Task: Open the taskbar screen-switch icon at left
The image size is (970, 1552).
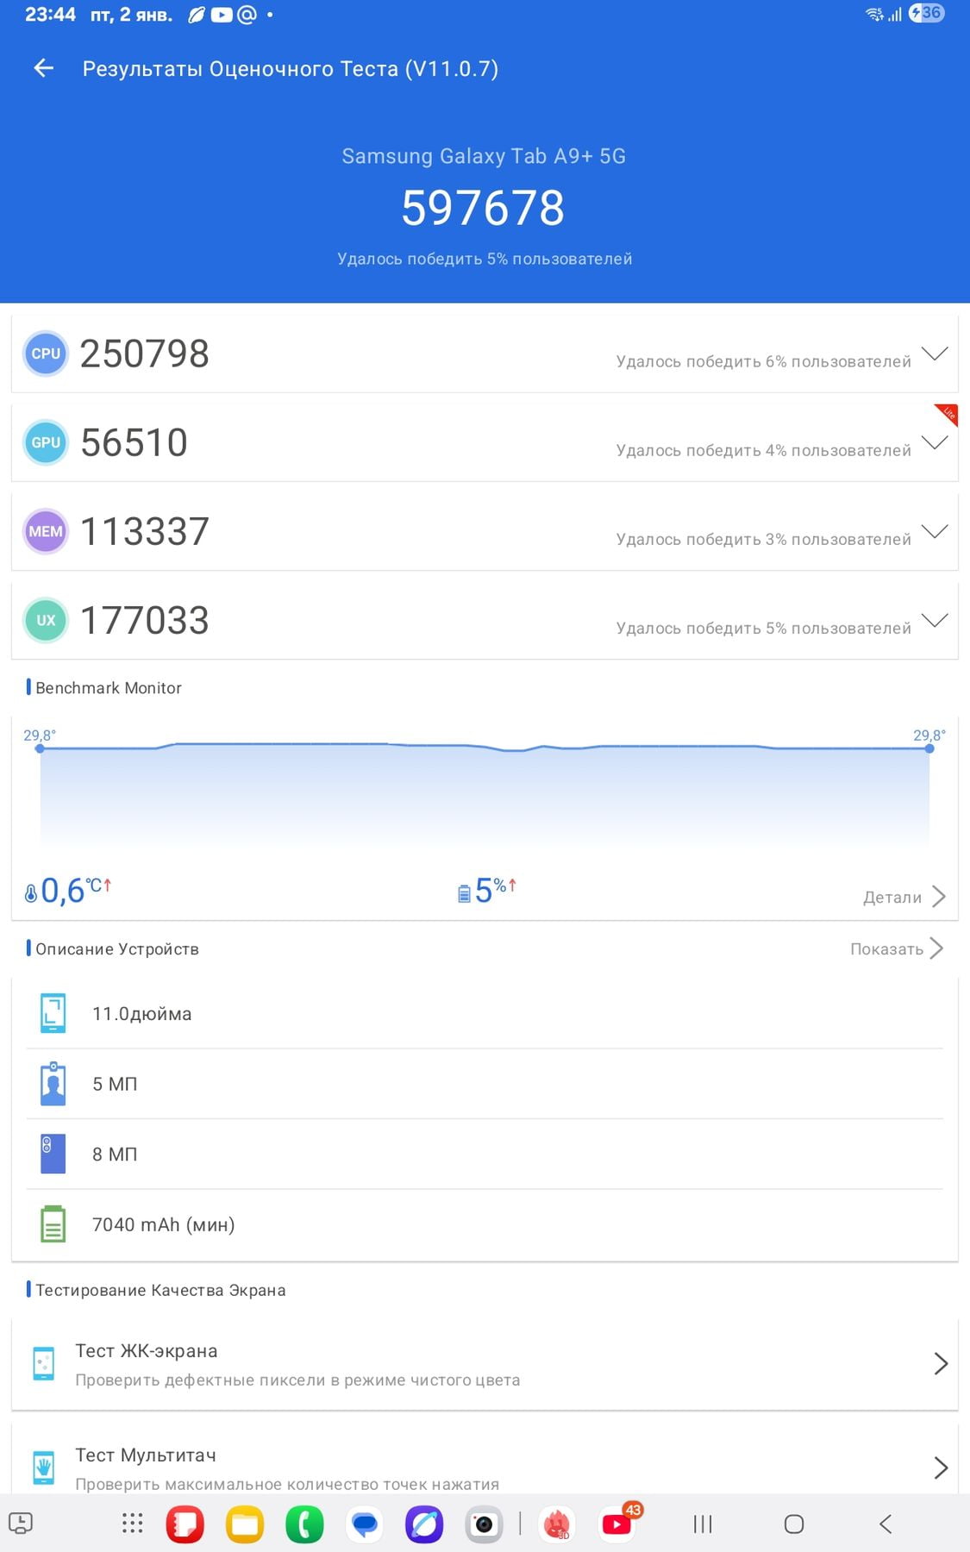Action: (x=20, y=1524)
